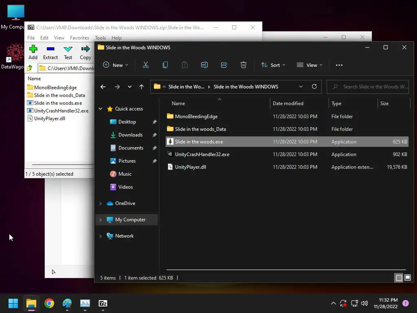Open the See more three-dots menu
The height and width of the screenshot is (313, 417).
tap(339, 65)
